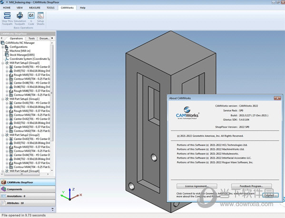Open the CAMWorks ShopFloor pane
Viewport: 285px width, 218px height.
(28, 182)
